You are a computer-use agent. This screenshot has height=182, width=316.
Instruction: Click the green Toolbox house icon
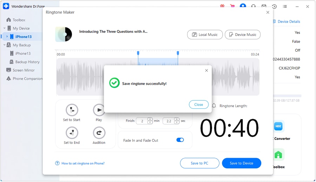278,155
